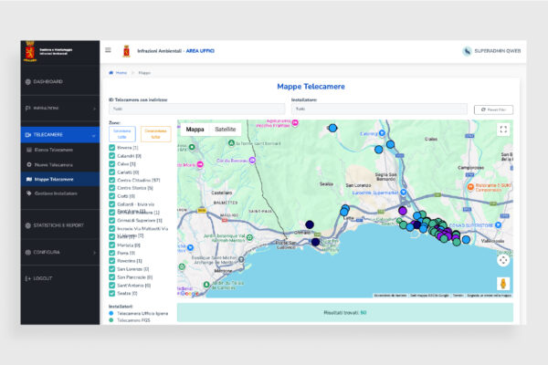
Task: Uncheck the Calvo [1] zone checkbox
Action: 111,164
